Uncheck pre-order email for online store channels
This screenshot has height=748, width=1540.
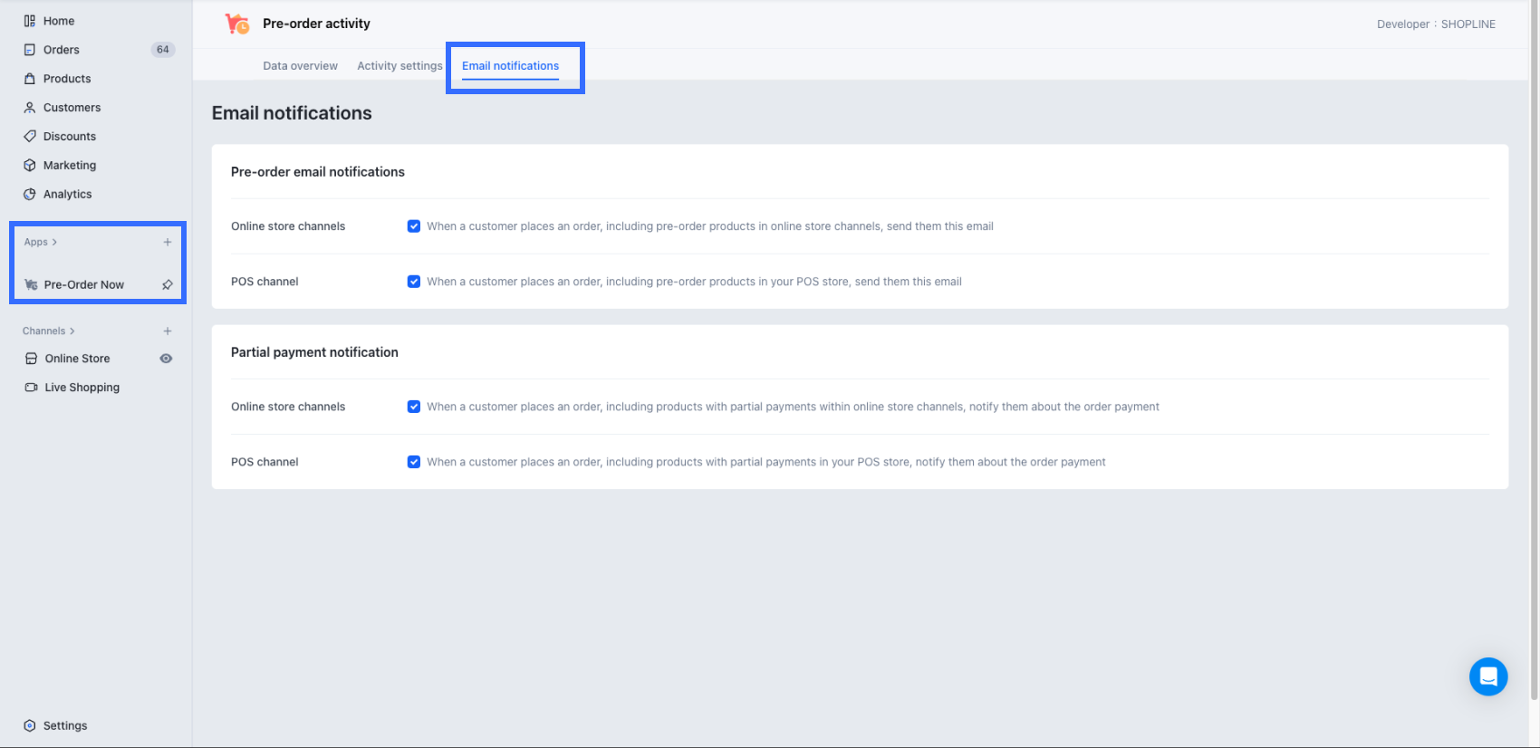point(414,226)
